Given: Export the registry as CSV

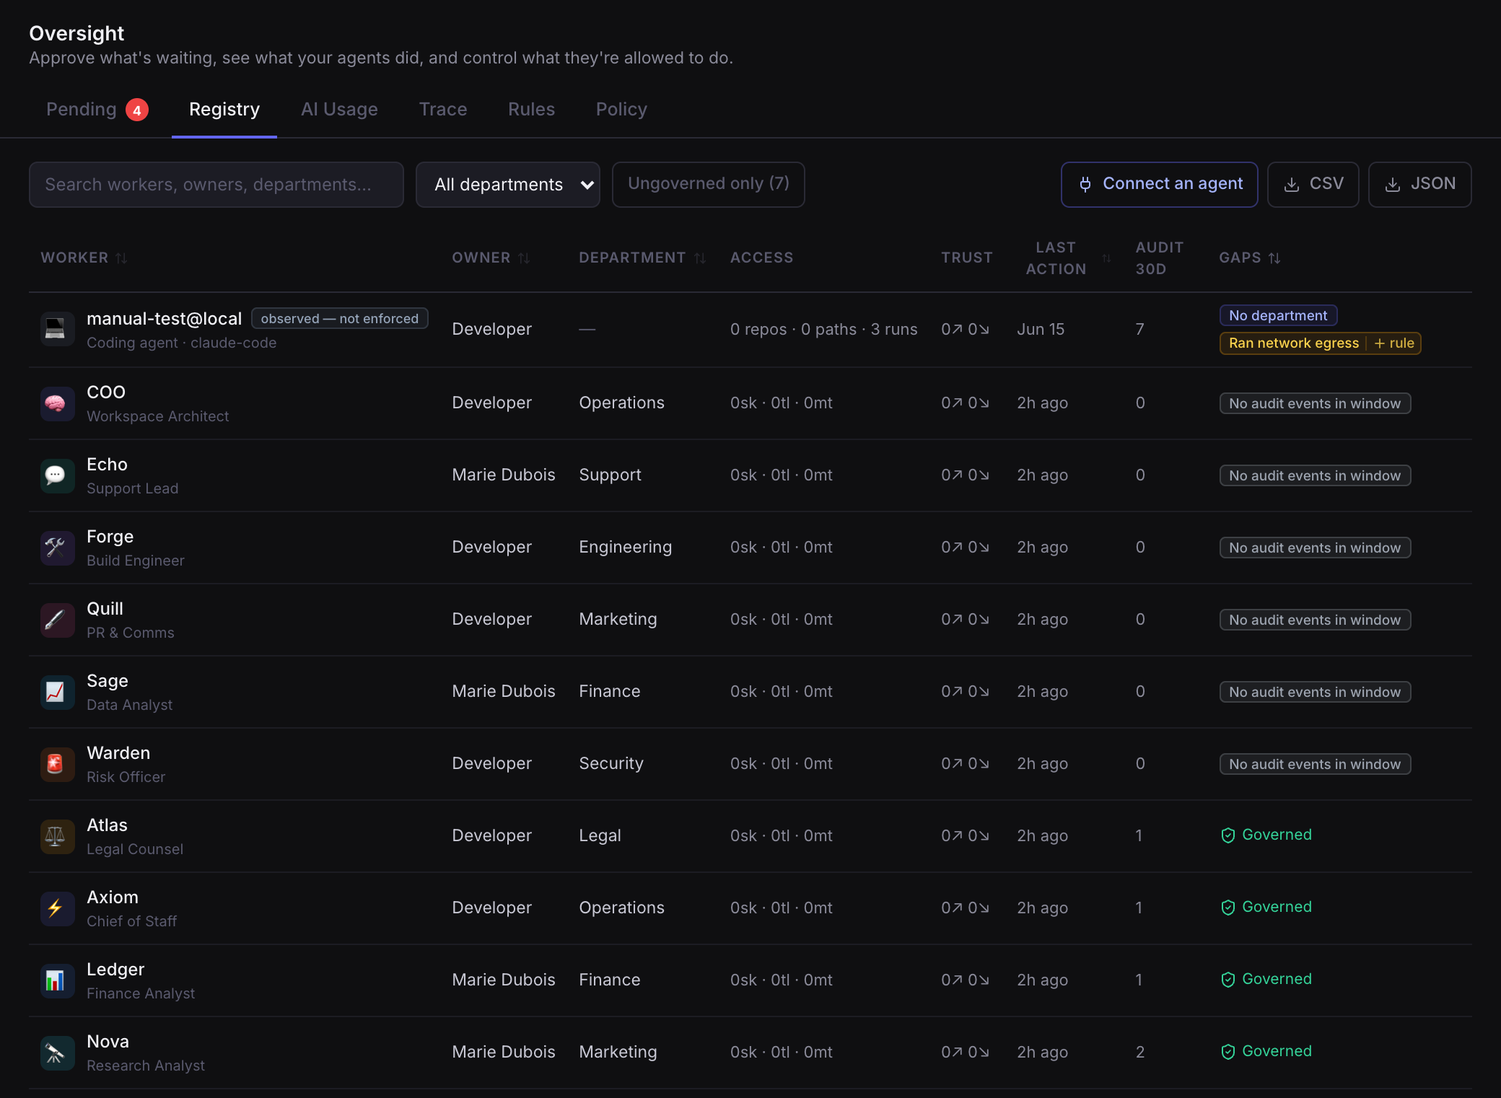Looking at the screenshot, I should point(1313,184).
